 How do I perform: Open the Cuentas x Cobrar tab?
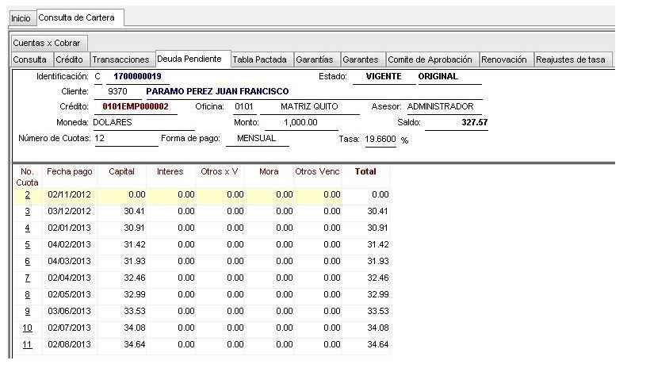pyautogui.click(x=46, y=43)
